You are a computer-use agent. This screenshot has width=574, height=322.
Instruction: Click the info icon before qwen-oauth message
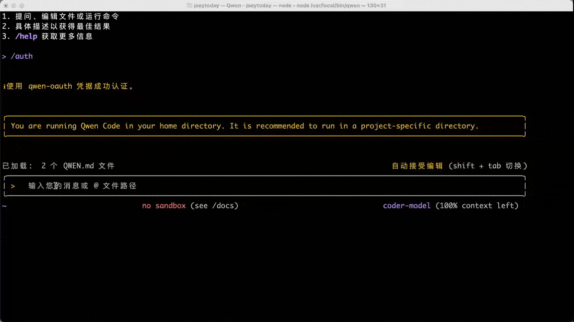pos(4,86)
